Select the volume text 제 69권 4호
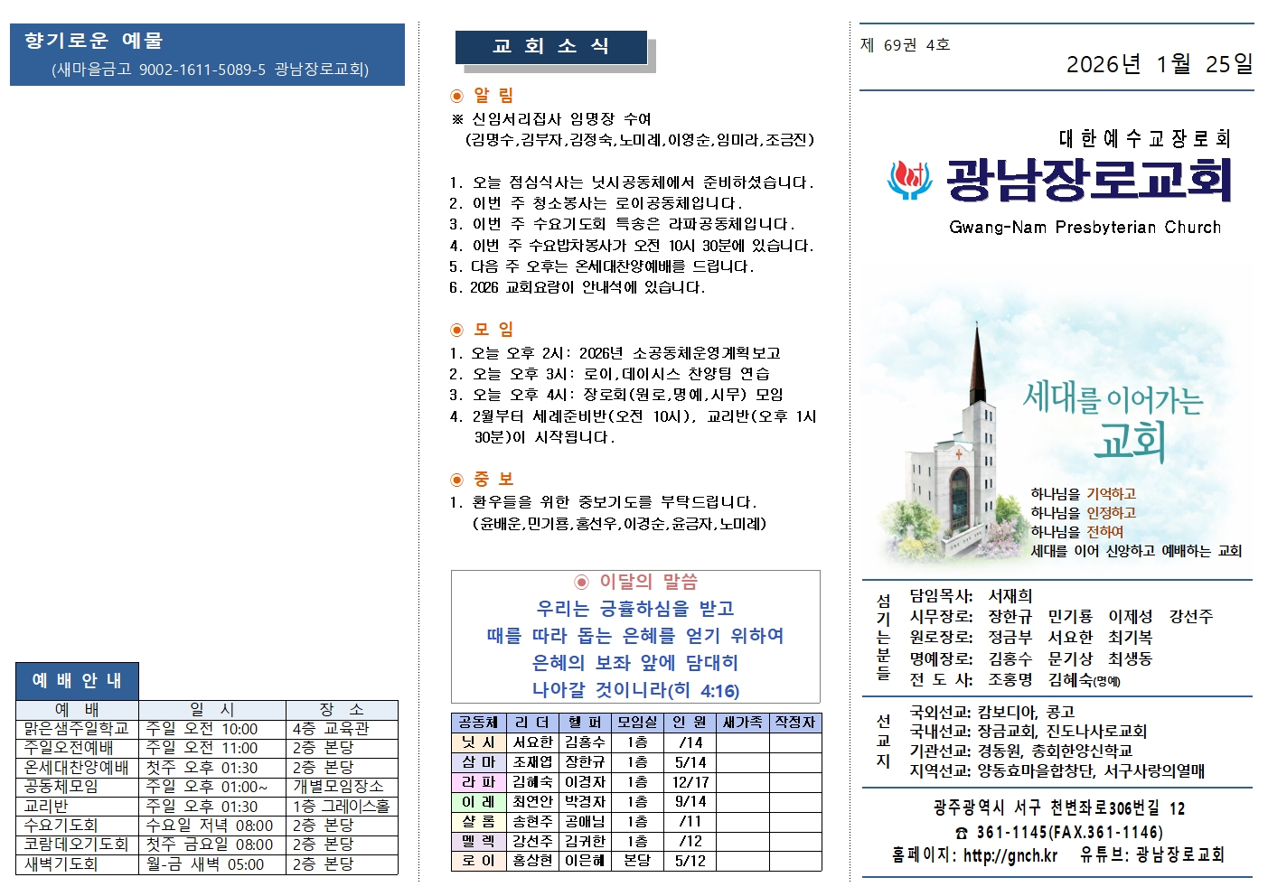This screenshot has width=1268, height=896. [905, 45]
